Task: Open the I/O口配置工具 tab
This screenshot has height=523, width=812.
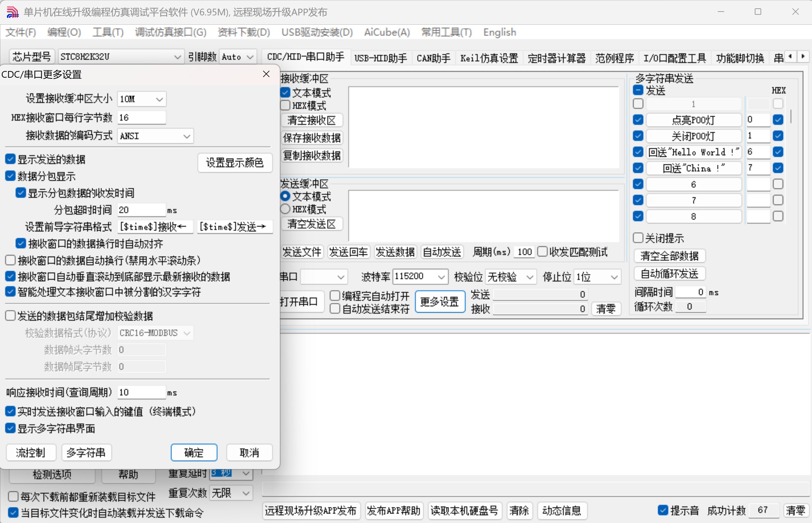Action: 675,58
